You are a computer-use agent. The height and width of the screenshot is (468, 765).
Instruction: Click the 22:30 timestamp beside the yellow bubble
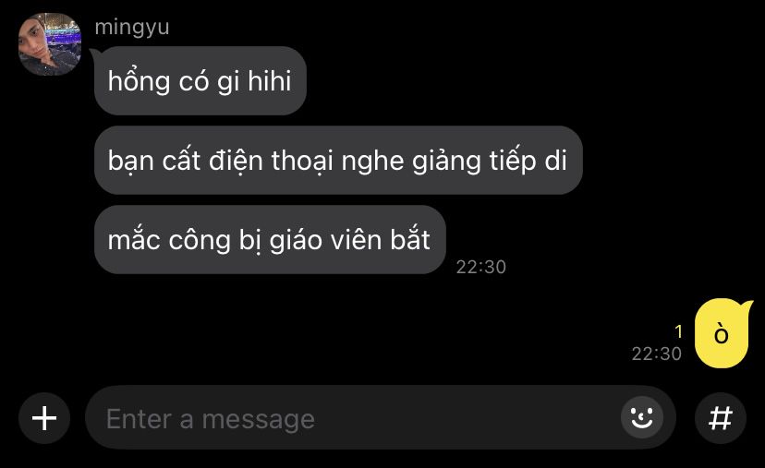tap(657, 354)
